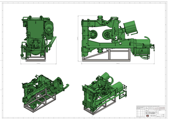Viewport: 169px width, 119px height.
Task: Click the vertical height dimension text beside side view
Action: coord(77,38)
